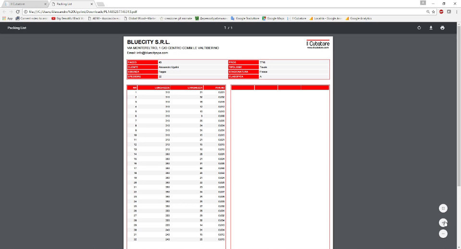461x249 pixels.
Task: Click the Tavole typology value
Action: [x=264, y=67]
